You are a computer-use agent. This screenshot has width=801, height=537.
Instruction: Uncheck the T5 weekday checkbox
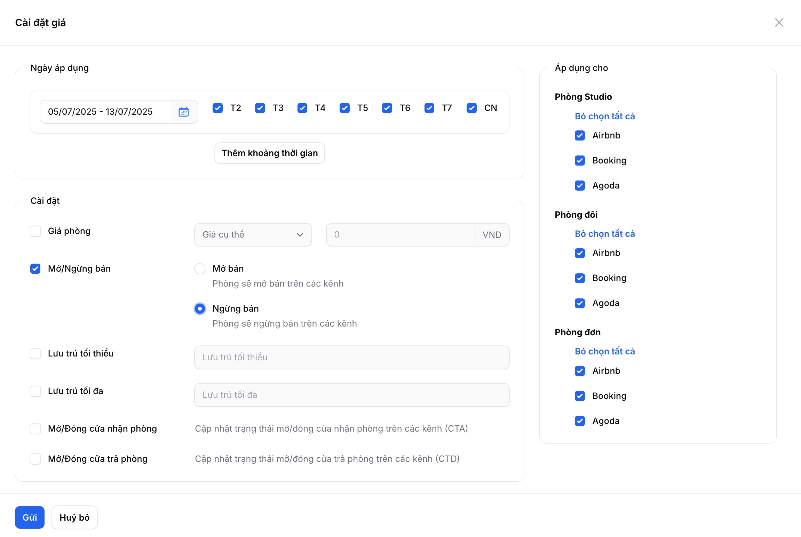tap(344, 108)
